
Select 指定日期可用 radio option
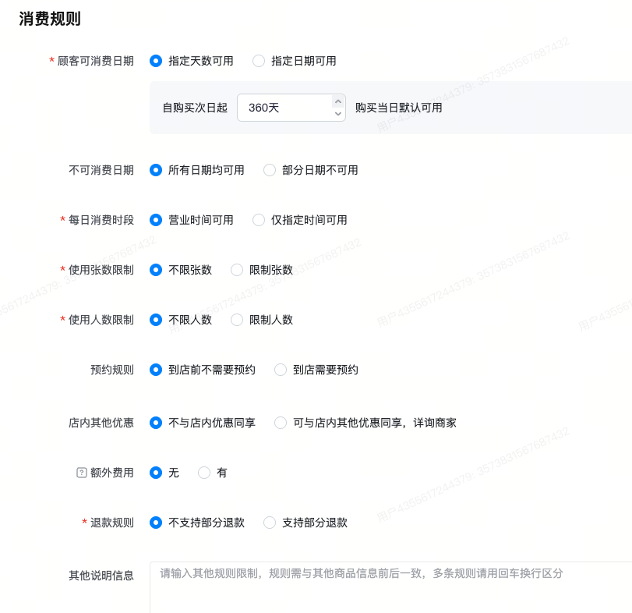[x=259, y=61]
